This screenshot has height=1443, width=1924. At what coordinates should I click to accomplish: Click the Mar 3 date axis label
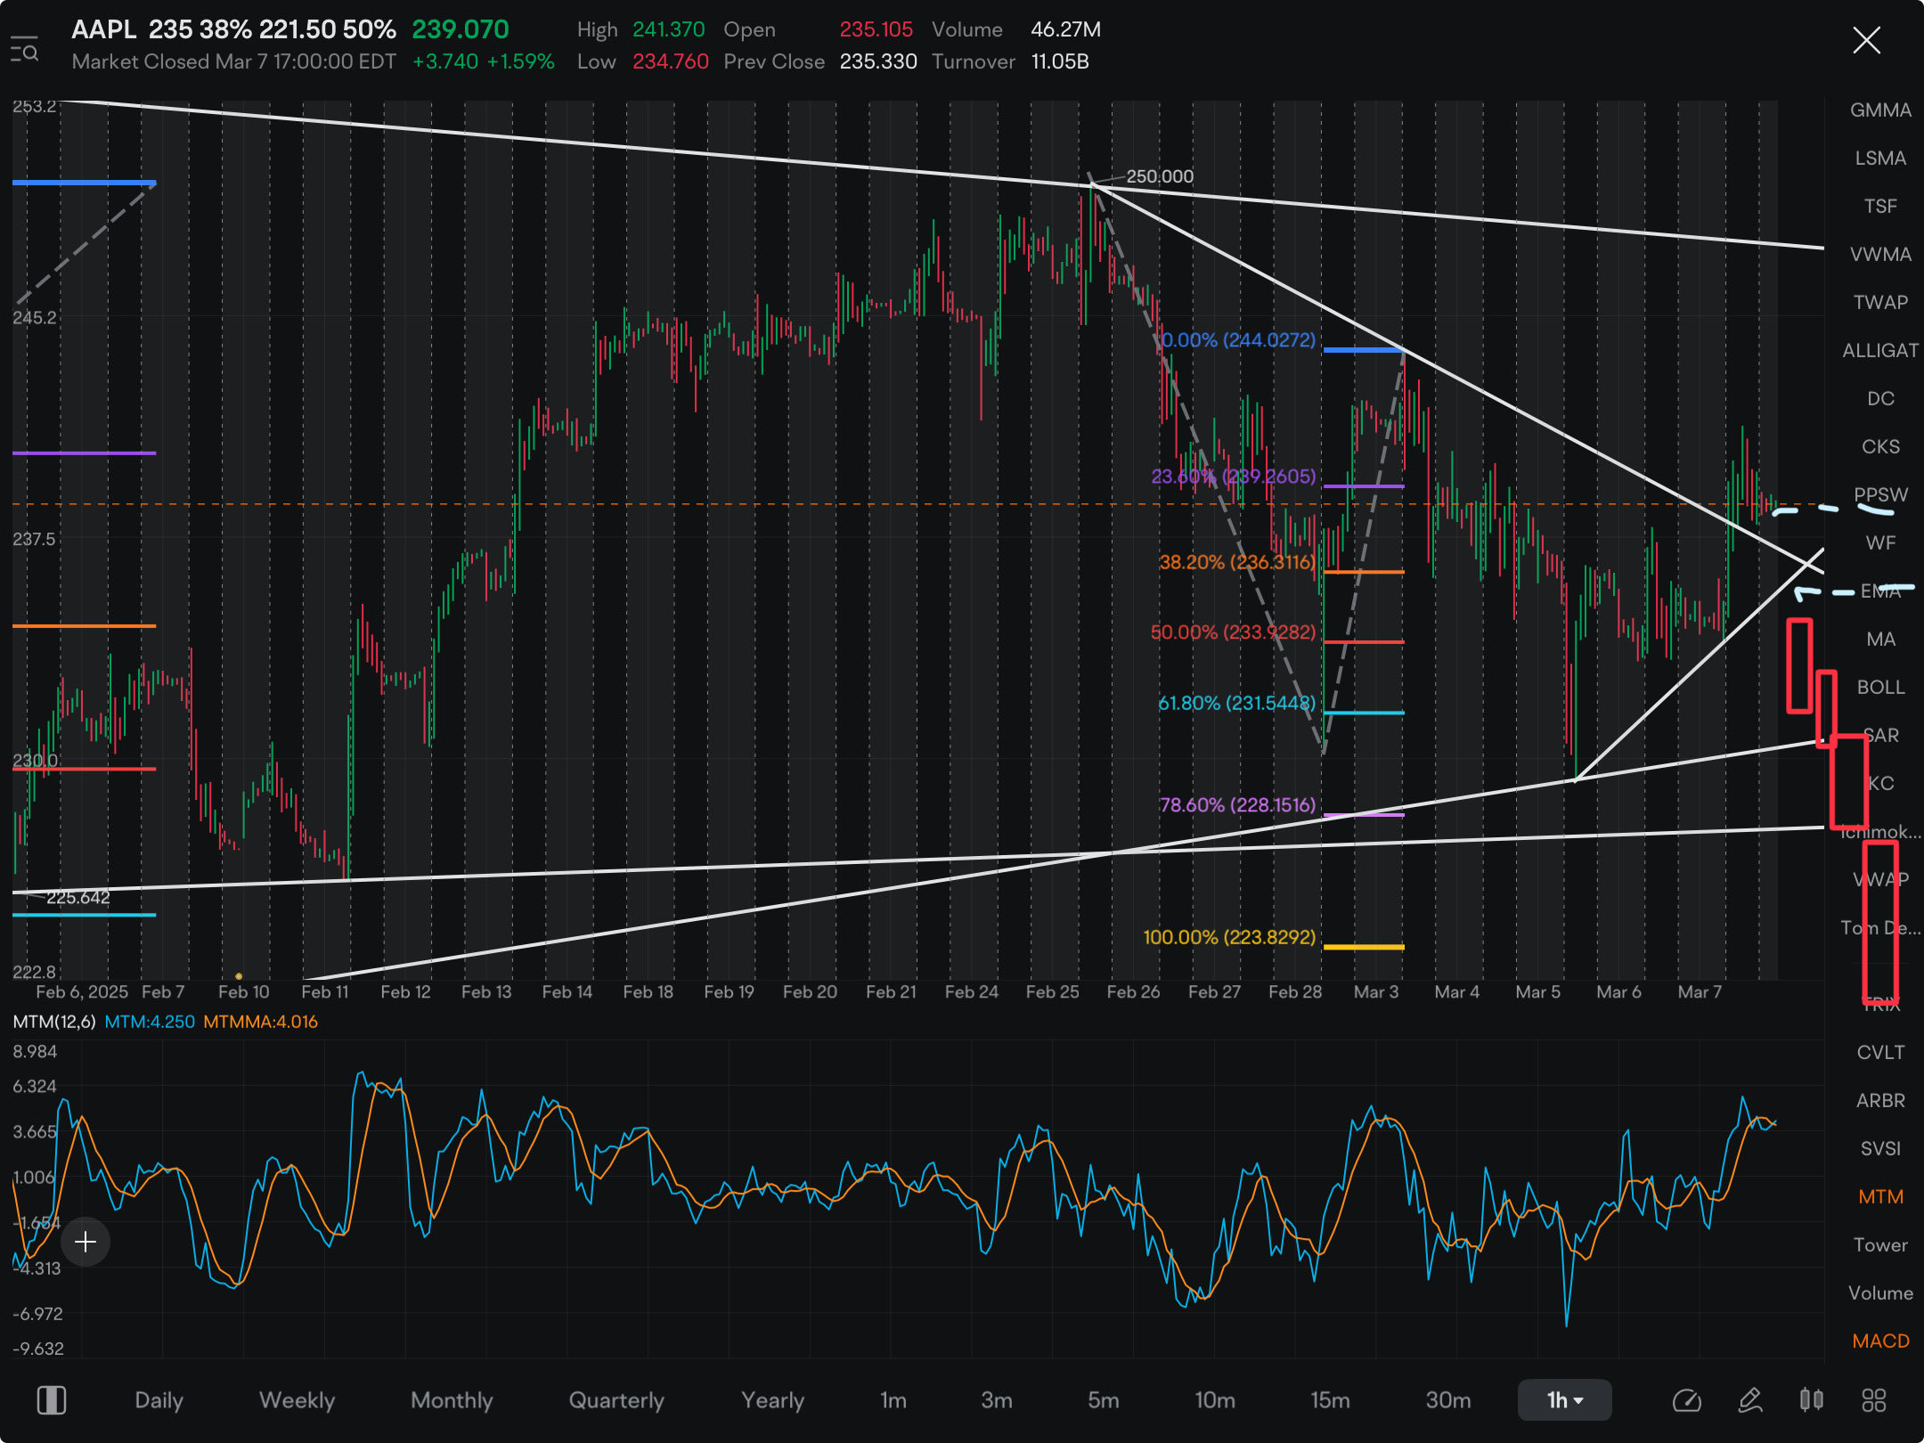pyautogui.click(x=1376, y=991)
